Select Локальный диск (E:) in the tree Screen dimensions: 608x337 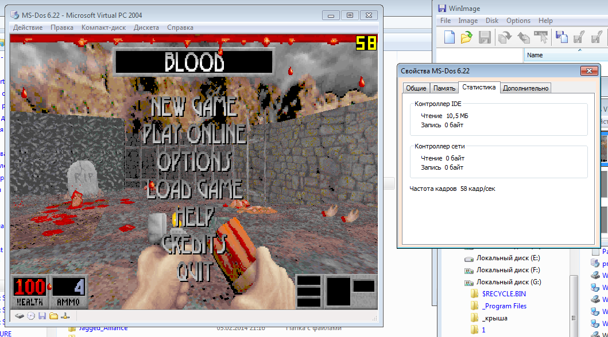tap(508, 258)
